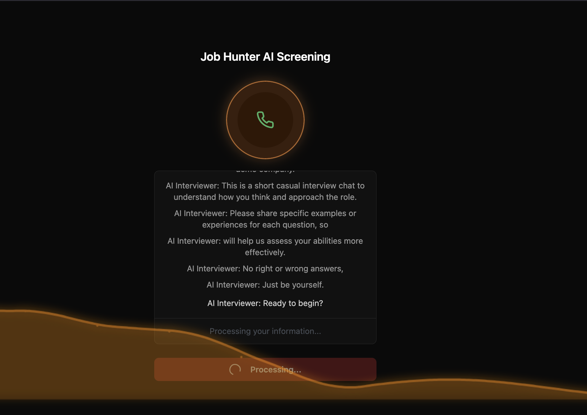
Task: Click the loading spinner icon in the Processing button
Action: [235, 370]
